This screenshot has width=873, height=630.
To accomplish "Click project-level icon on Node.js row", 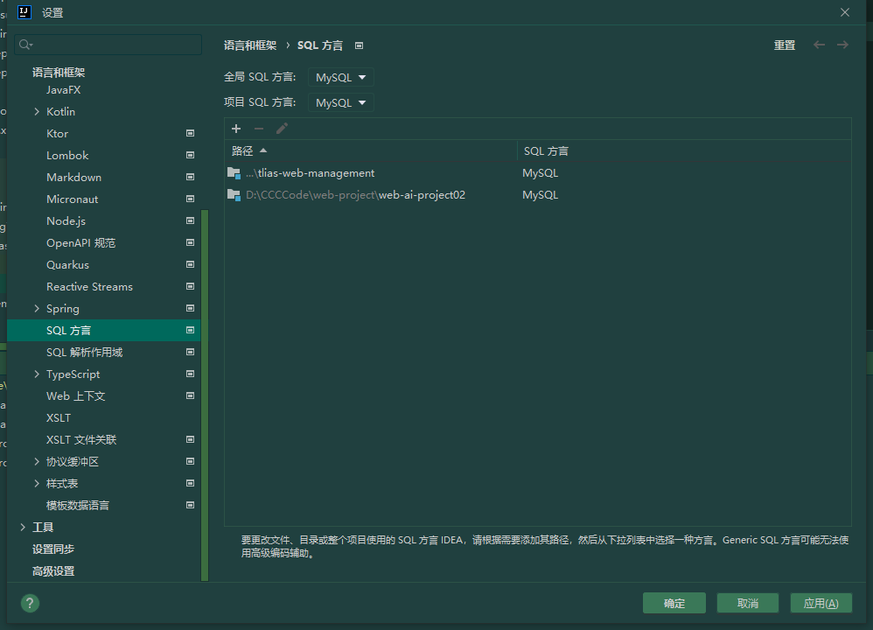I will tap(190, 220).
